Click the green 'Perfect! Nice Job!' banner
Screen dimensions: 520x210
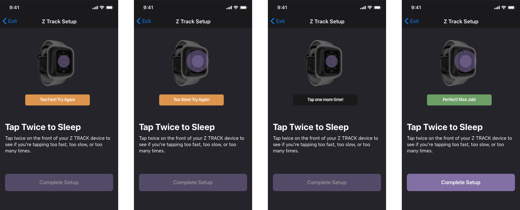(x=459, y=100)
